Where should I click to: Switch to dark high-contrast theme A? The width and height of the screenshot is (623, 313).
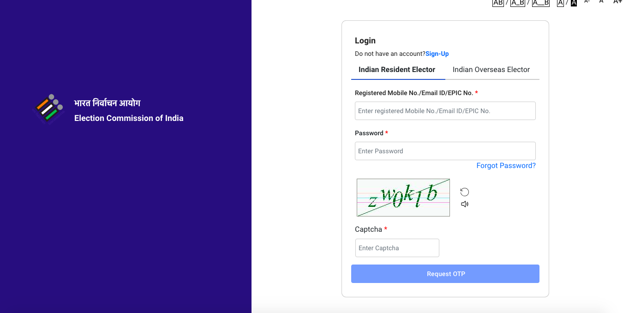(x=574, y=3)
